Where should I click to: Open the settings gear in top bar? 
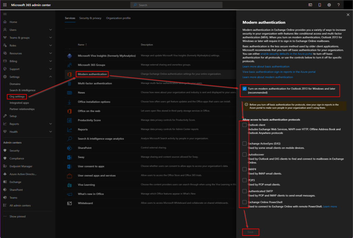click(x=329, y=5)
